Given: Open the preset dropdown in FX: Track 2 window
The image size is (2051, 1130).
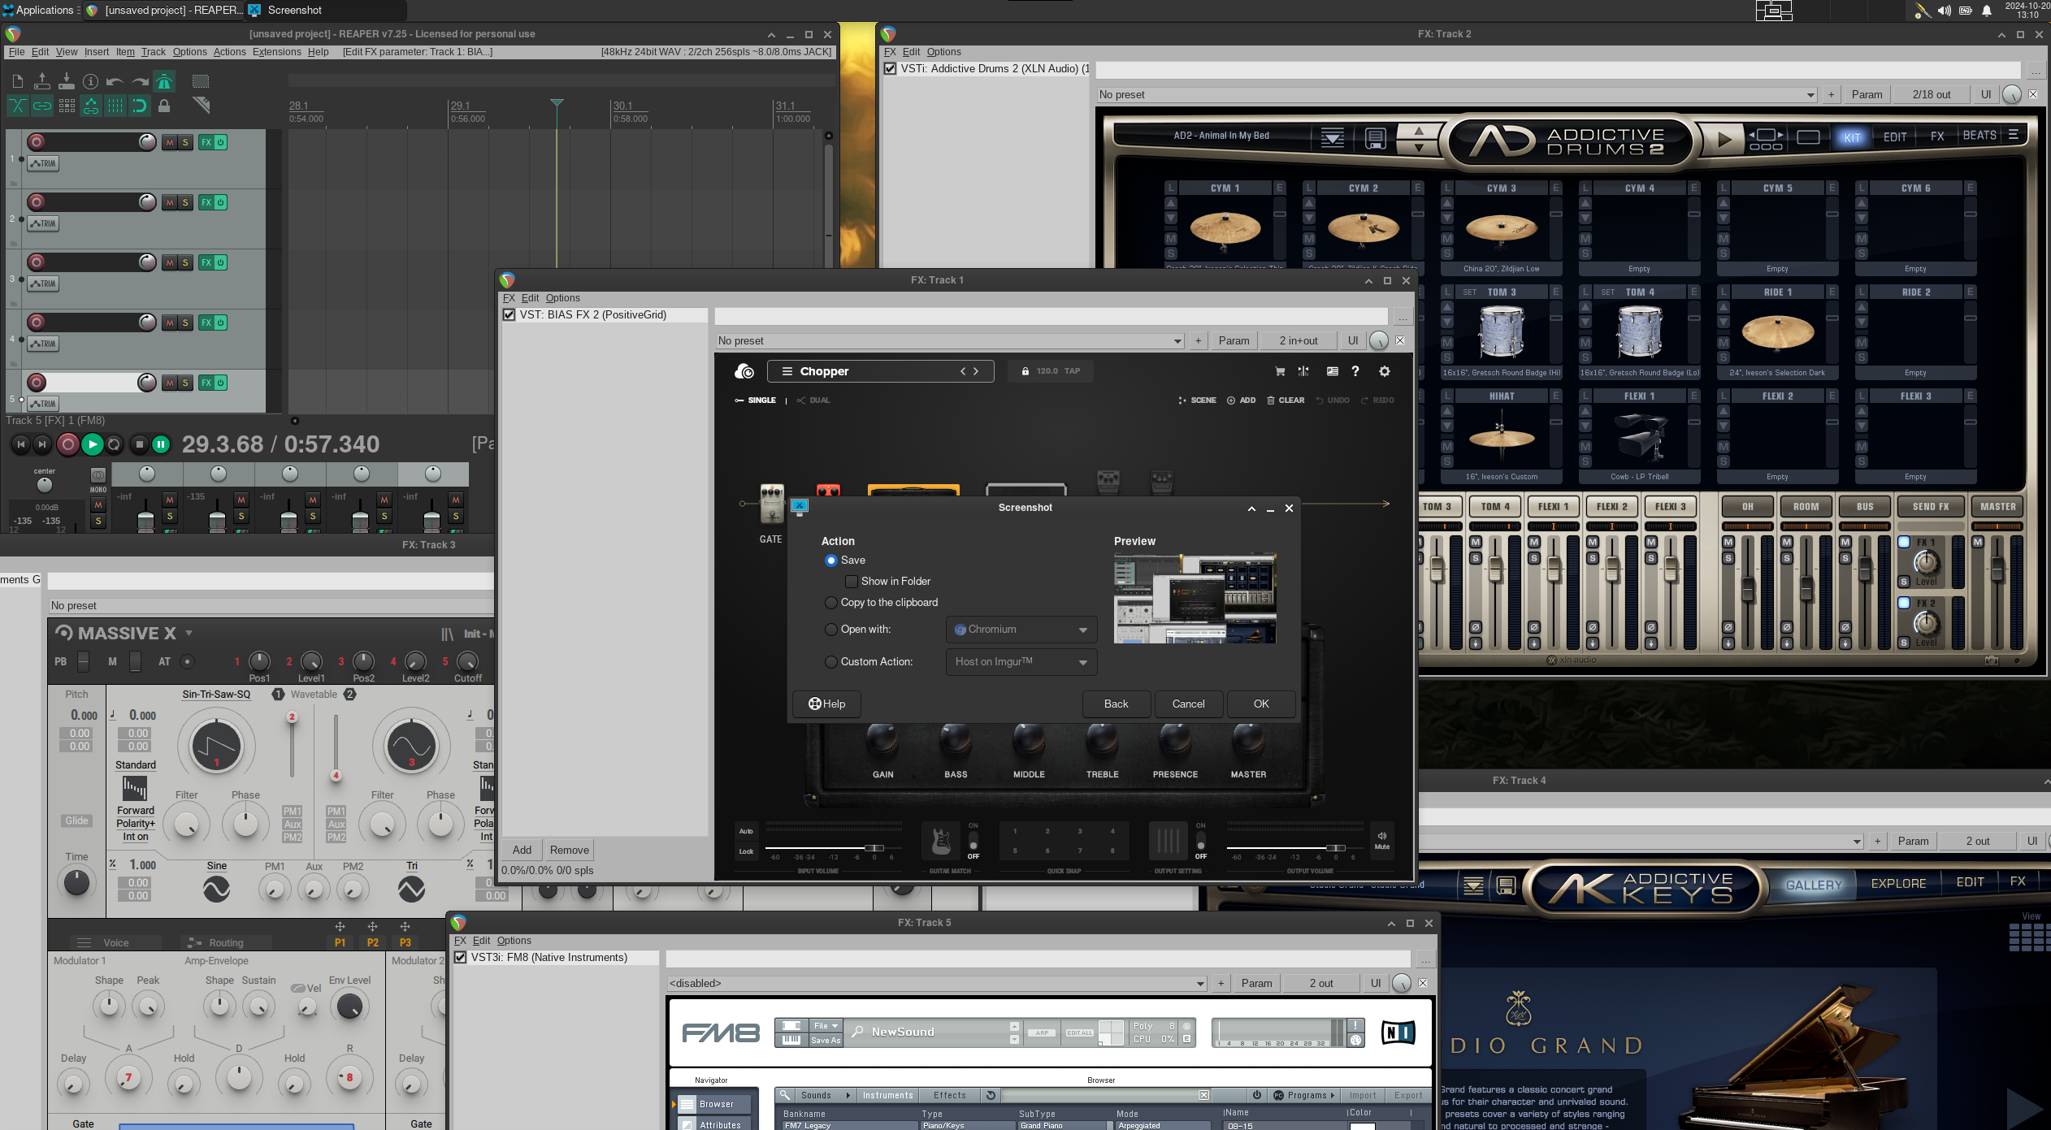Looking at the screenshot, I should point(1457,95).
